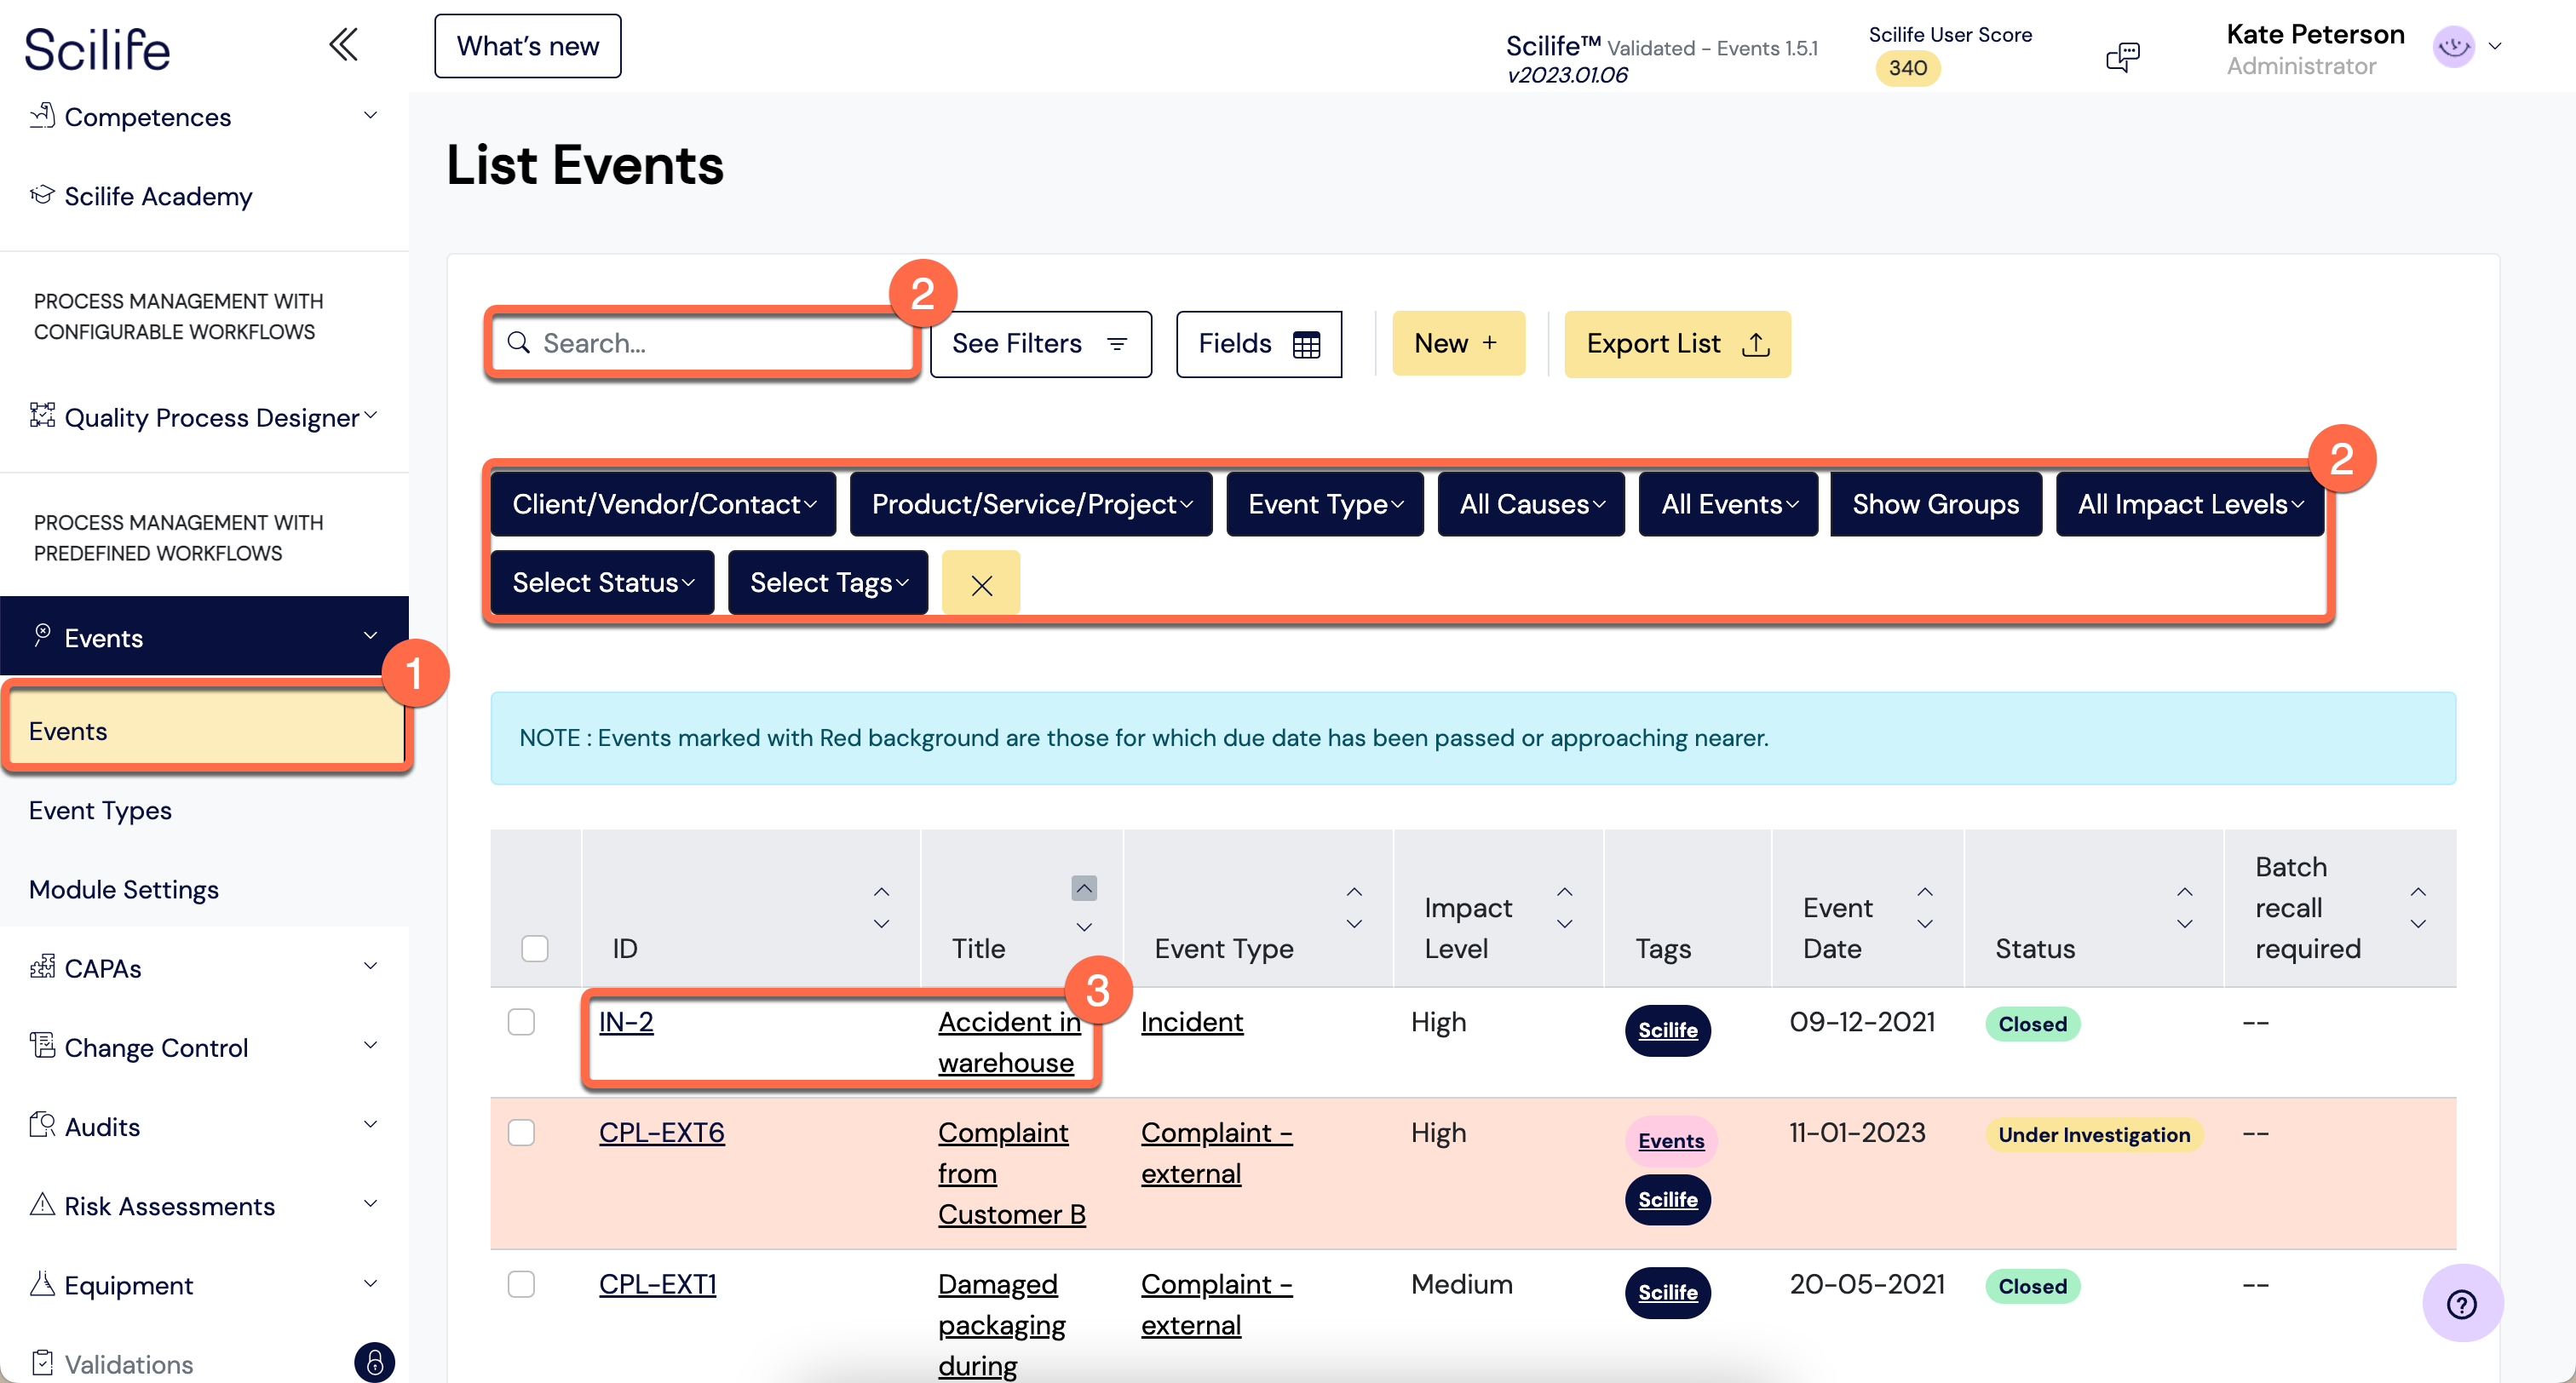
Task: Sort the Event Type column ascending
Action: pos(1354,892)
